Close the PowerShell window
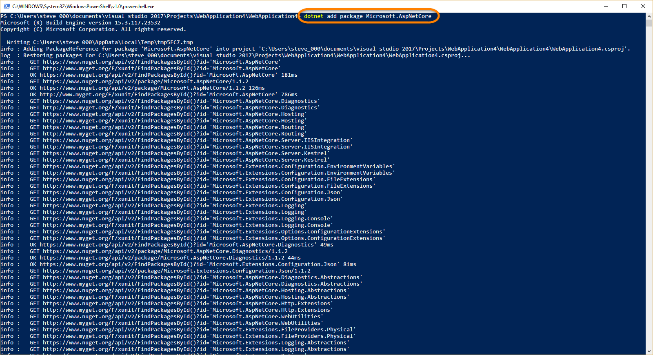This screenshot has height=355, width=653. pyautogui.click(x=643, y=6)
